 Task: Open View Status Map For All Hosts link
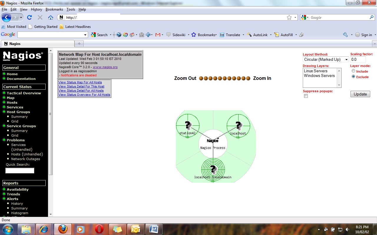point(80,82)
